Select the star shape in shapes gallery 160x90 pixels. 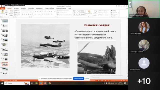pos(83,14)
